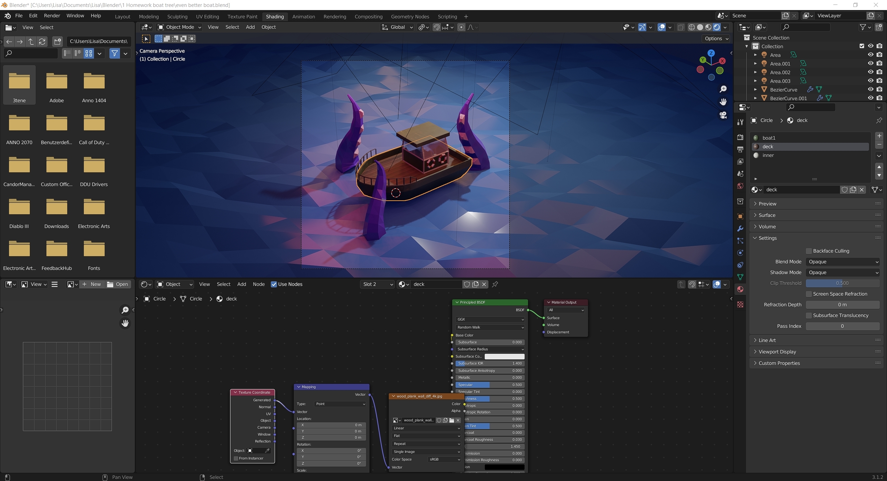Open the Modifiers wrench properties tab
The height and width of the screenshot is (481, 887).
click(x=740, y=229)
